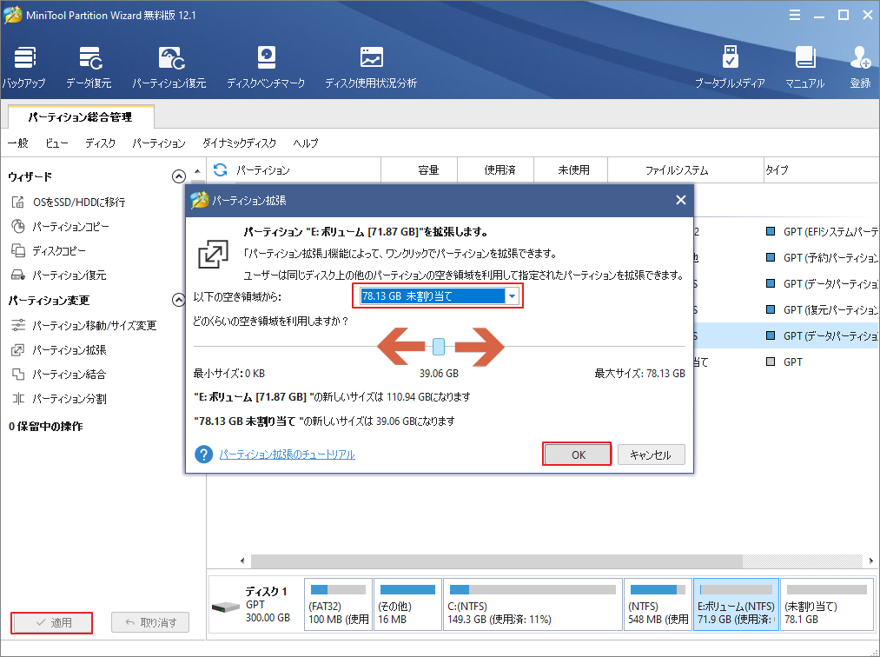Image resolution: width=880 pixels, height=657 pixels.
Task: Select the (未割り当て) 78.1 GB block
Action: 827,605
